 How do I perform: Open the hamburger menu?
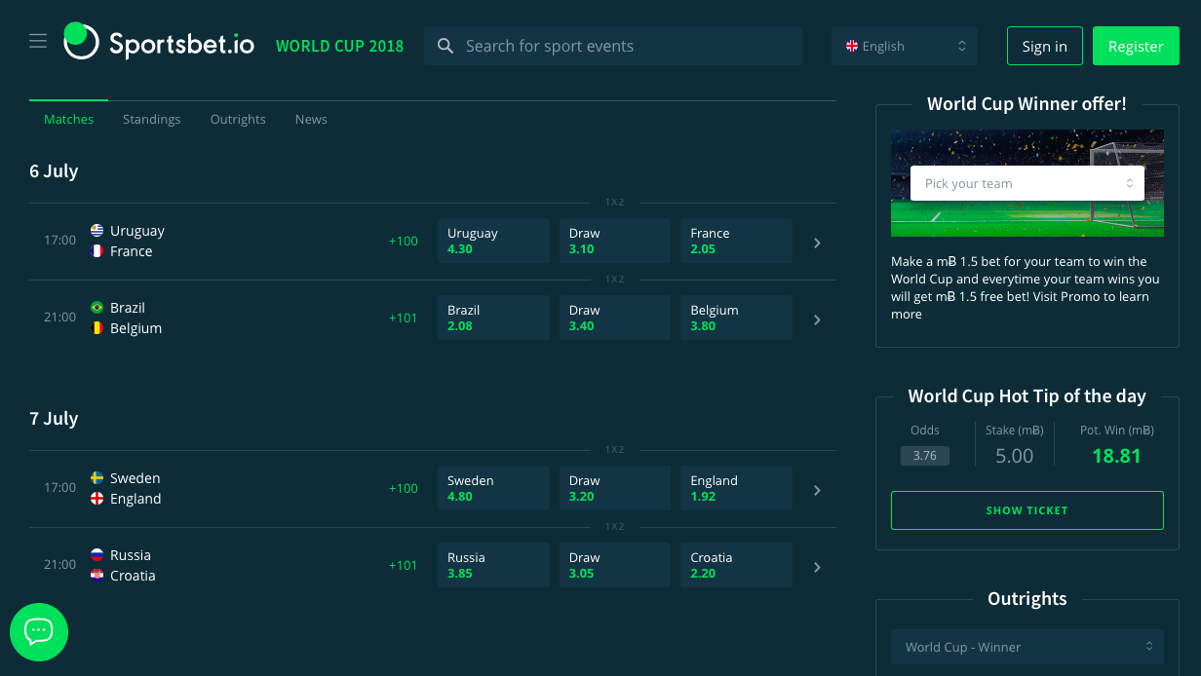[x=38, y=41]
